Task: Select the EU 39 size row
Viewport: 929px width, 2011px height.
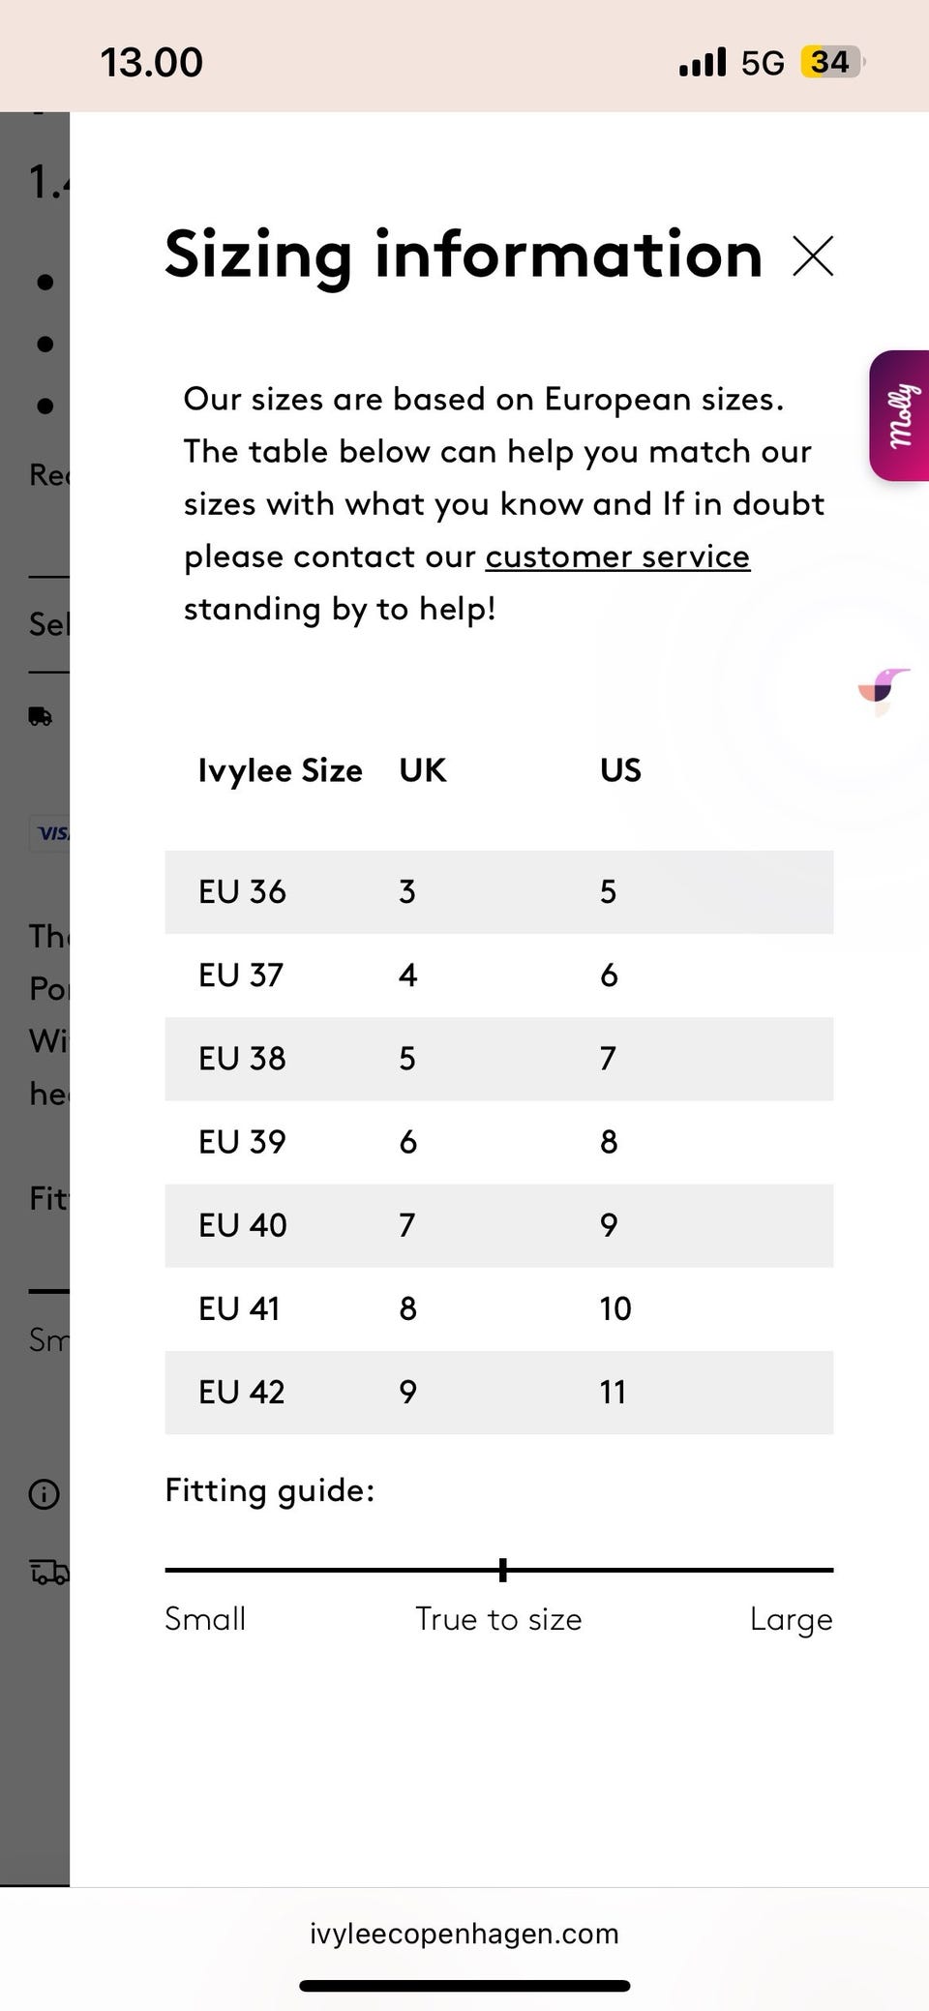Action: 498,1142
